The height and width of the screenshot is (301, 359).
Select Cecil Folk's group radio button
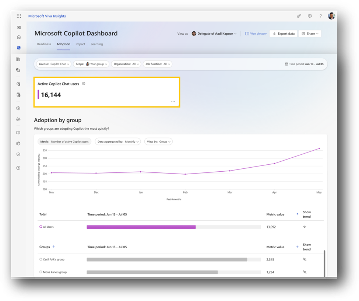(x=41, y=259)
